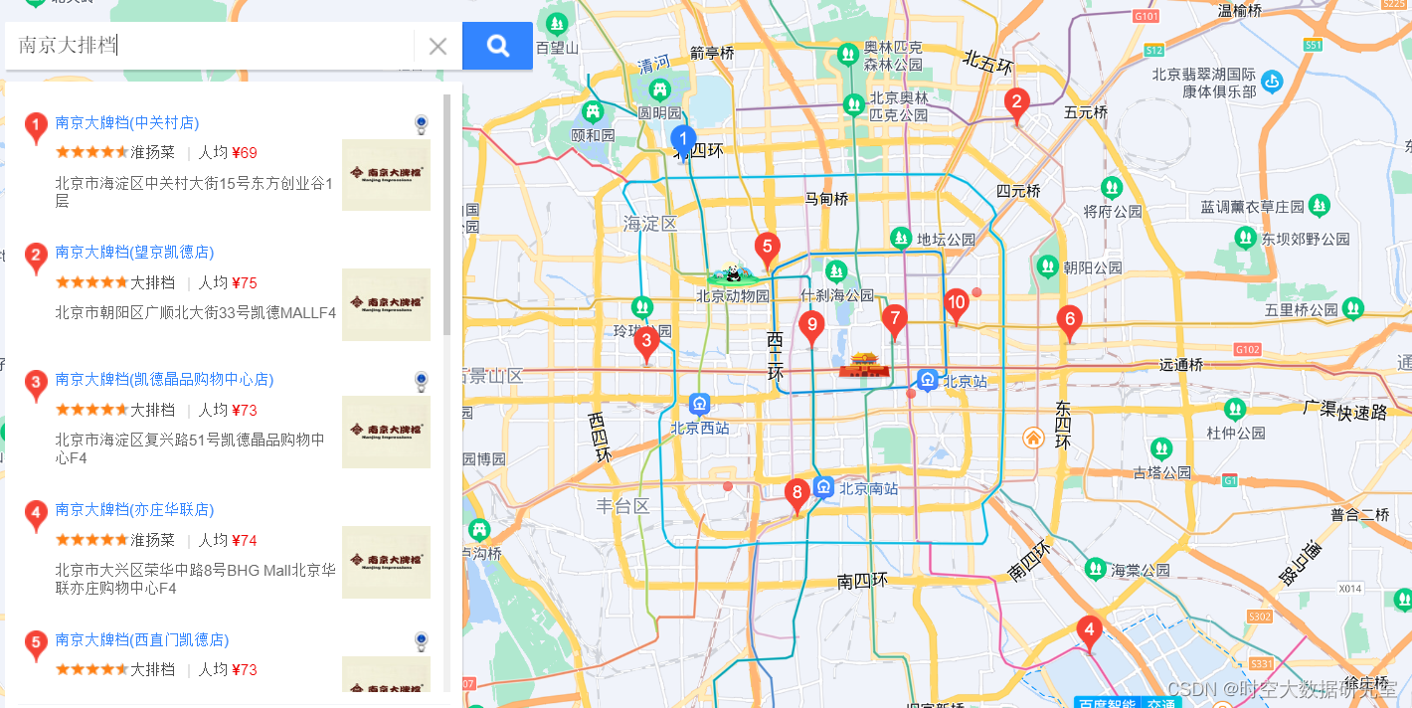
Task: Open result 南京大牌档(凯德晶品购物中心店)
Action: click(164, 380)
